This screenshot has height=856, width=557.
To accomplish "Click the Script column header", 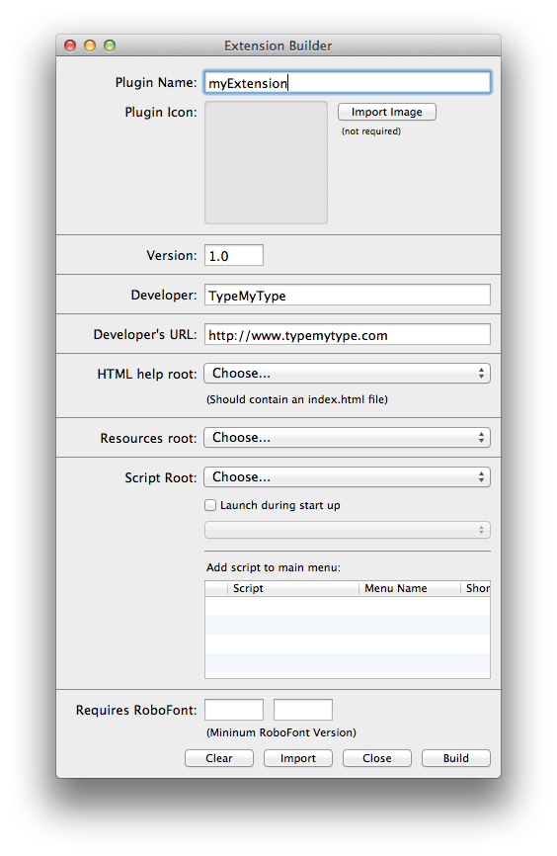I will [x=293, y=588].
